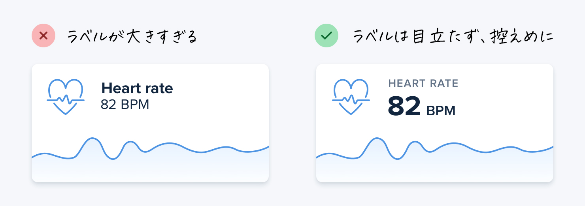Click the 'ラベルは目立たず、控えめに' heading
Screen dimensions: 585x206
(x=453, y=37)
